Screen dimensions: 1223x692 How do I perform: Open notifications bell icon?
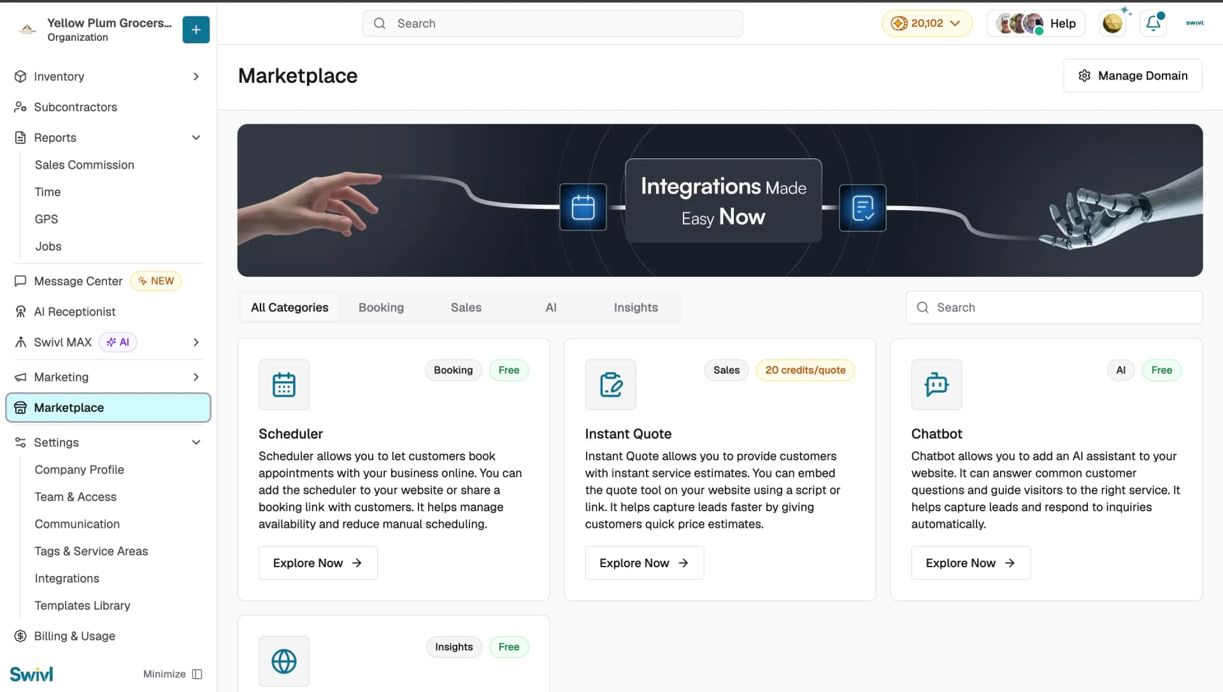(1153, 24)
